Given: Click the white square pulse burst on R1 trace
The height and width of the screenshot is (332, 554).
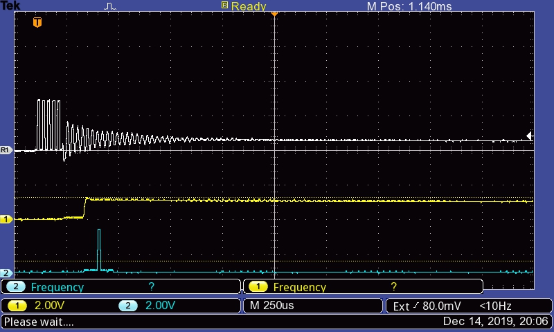Looking at the screenshot, I should [x=48, y=125].
